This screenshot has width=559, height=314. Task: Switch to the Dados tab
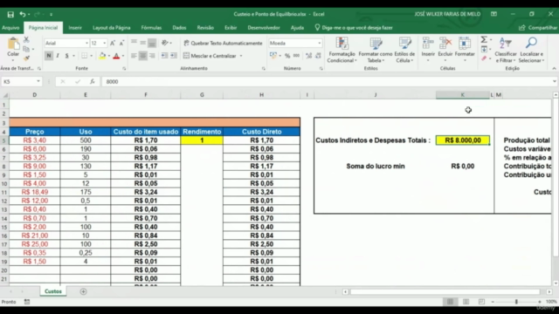click(179, 28)
